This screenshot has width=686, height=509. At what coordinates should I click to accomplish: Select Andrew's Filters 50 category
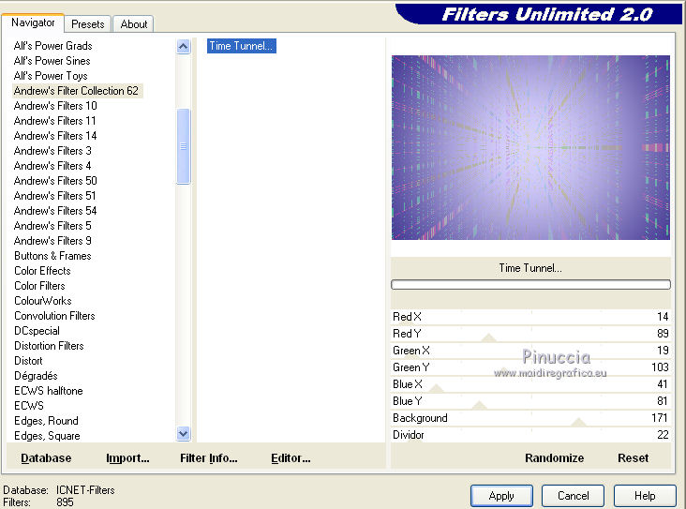(x=55, y=181)
